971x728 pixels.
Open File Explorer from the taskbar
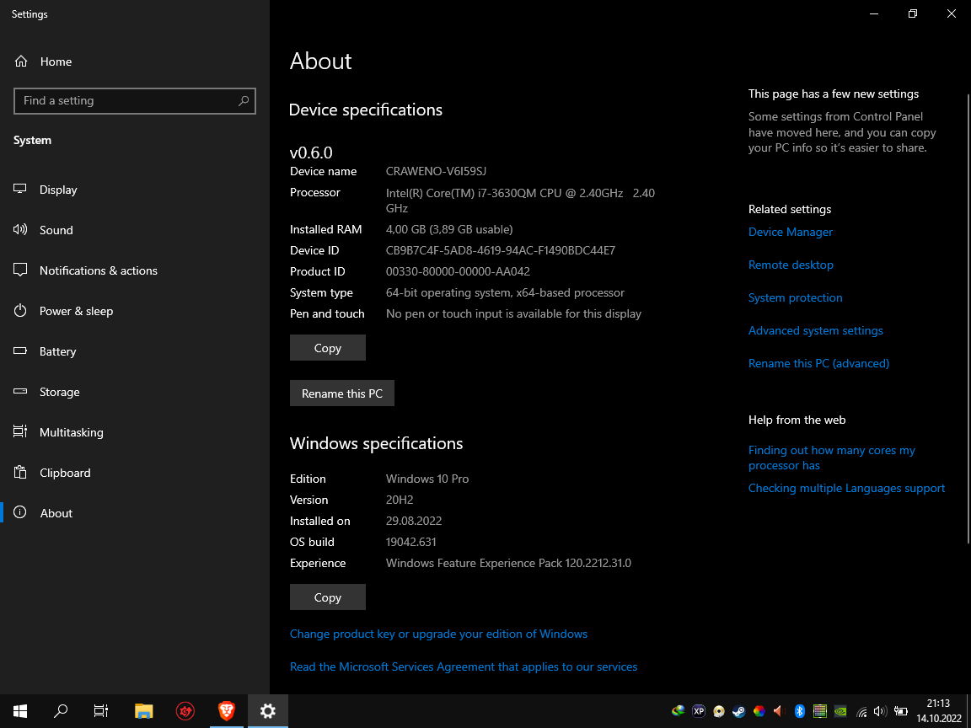(143, 711)
